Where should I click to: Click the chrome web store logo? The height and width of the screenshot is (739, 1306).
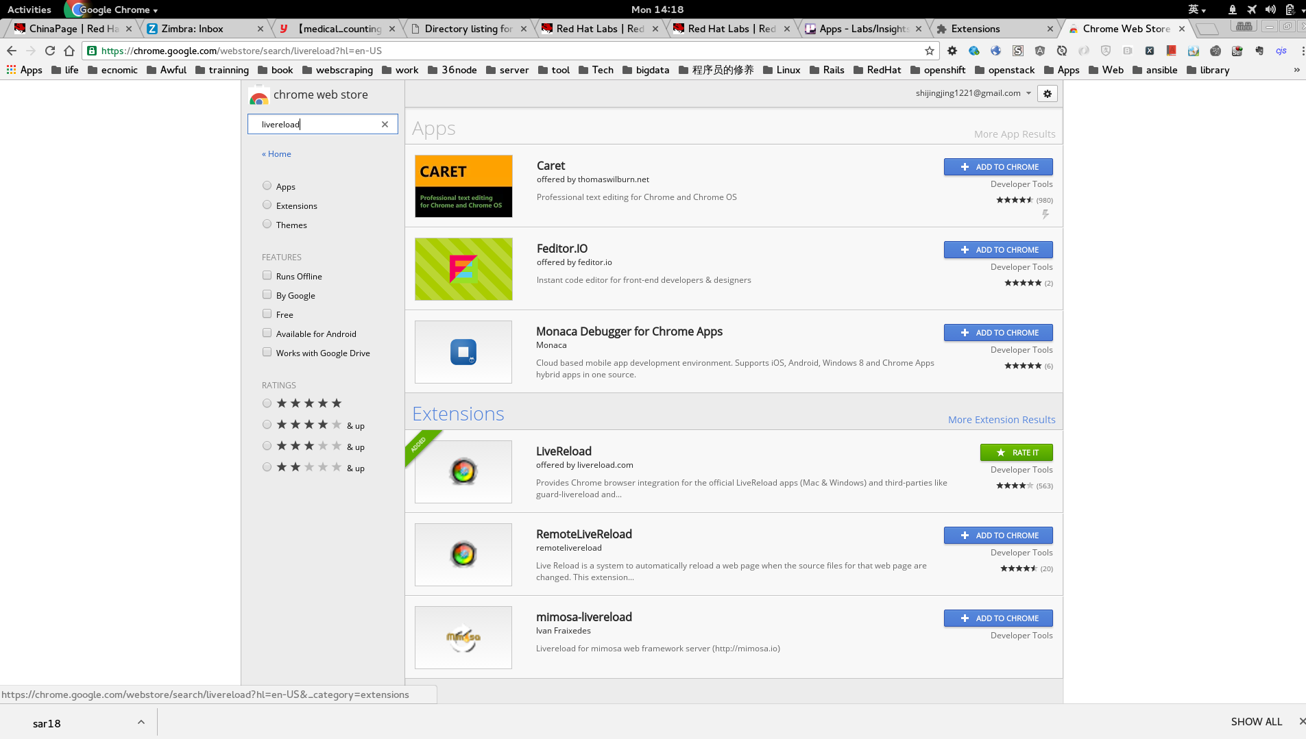[258, 96]
